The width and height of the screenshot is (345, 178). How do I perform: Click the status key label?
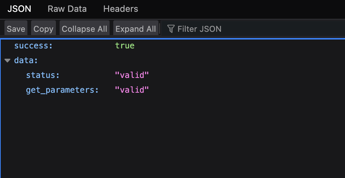(43, 75)
